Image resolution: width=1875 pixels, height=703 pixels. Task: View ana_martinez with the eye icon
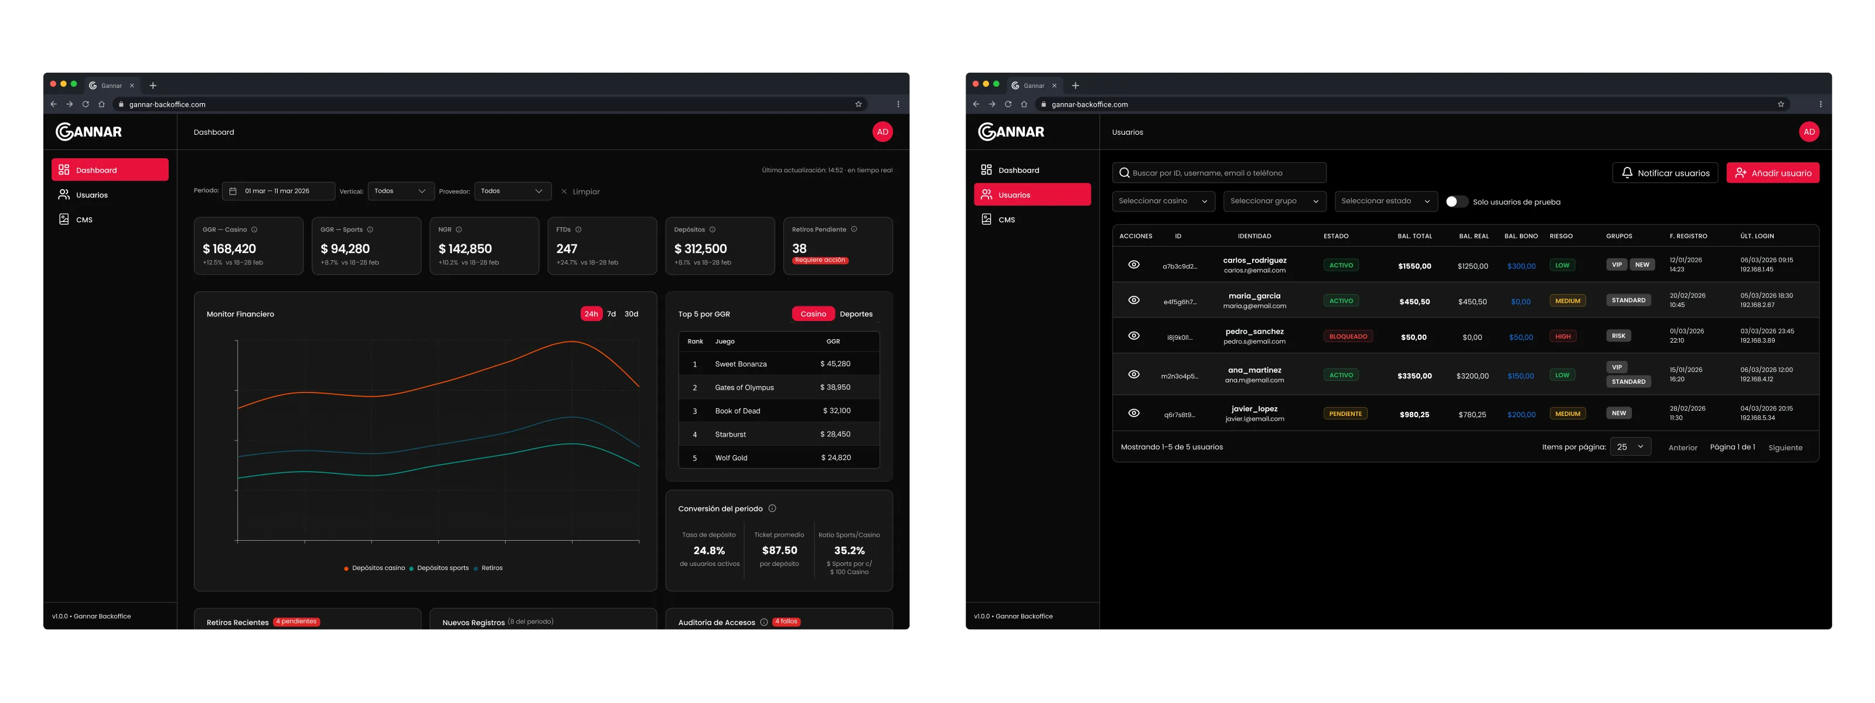[1133, 374]
